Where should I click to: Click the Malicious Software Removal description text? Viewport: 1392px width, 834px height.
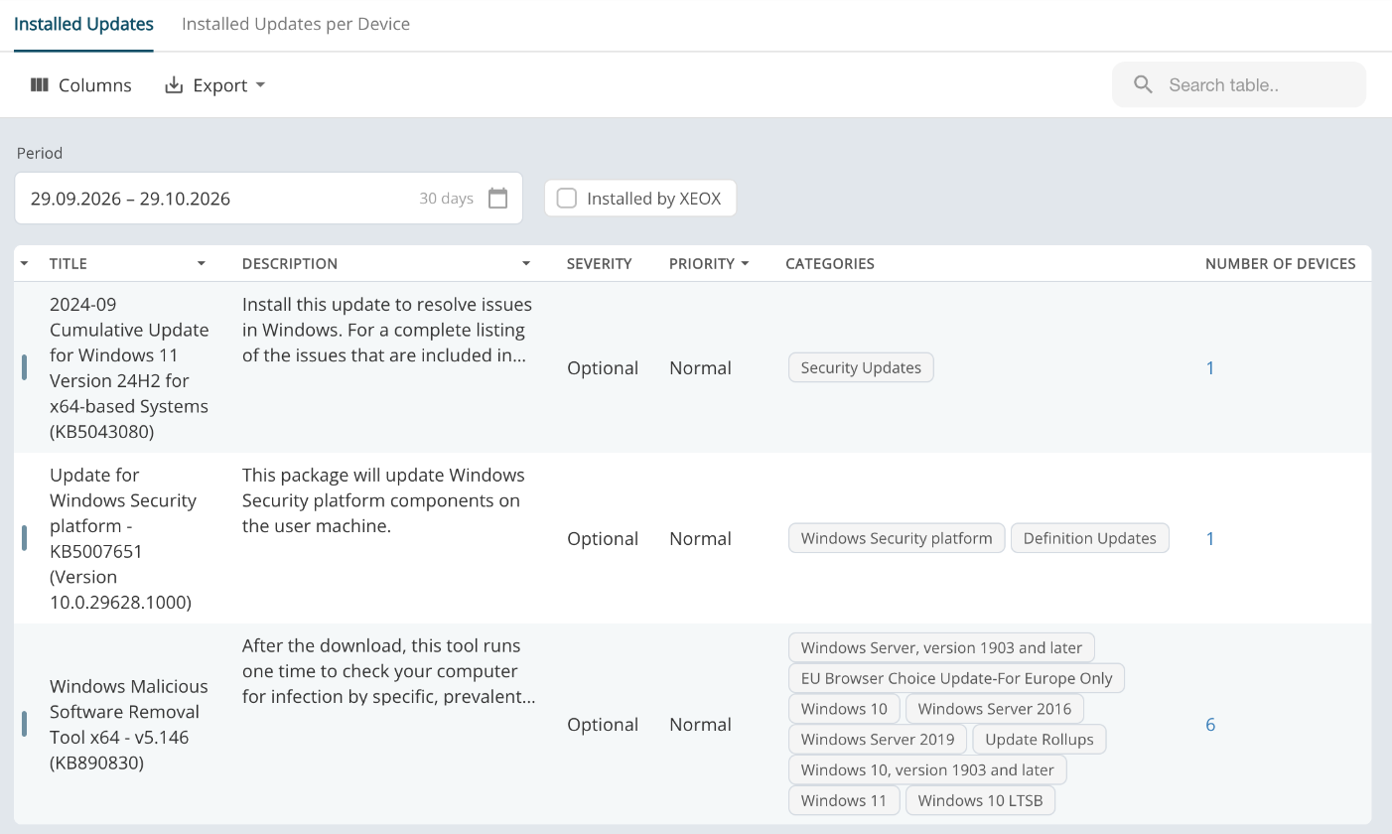[x=389, y=671]
